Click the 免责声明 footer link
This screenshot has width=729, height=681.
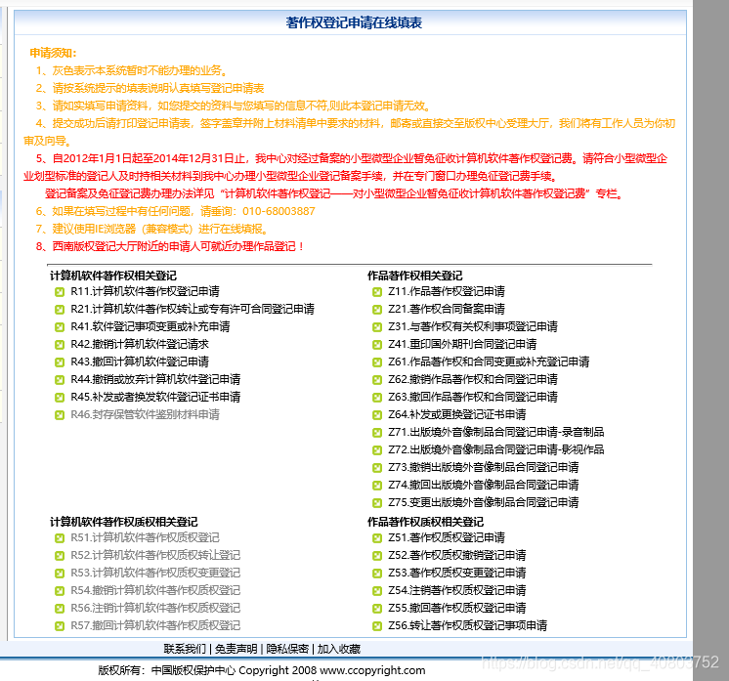pyautogui.click(x=236, y=650)
